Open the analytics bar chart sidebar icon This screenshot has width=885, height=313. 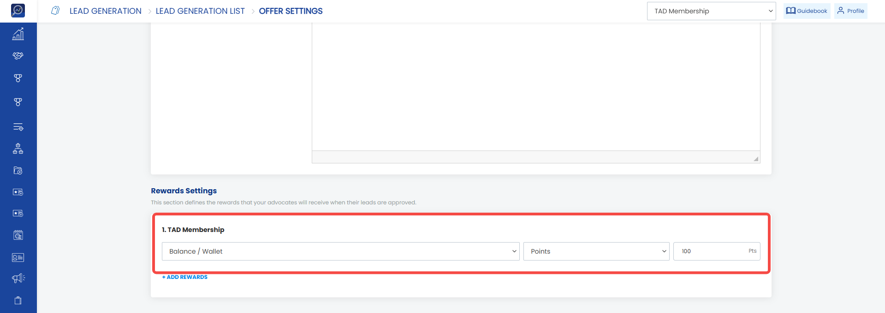click(18, 34)
